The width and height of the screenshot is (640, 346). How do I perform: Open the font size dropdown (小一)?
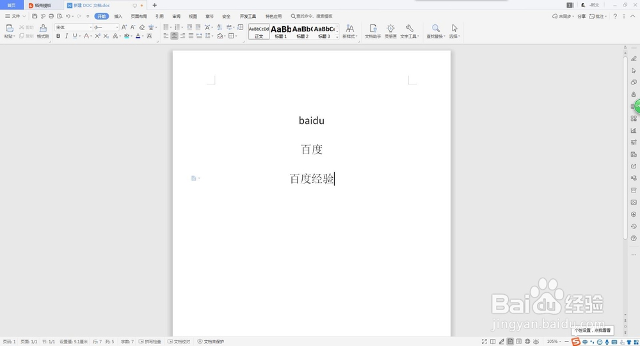click(117, 28)
